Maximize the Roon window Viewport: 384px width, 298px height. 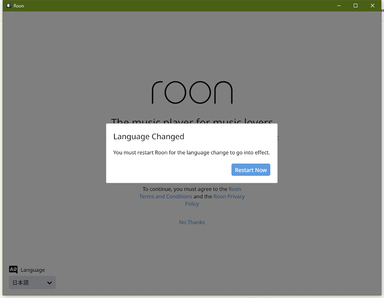355,6
